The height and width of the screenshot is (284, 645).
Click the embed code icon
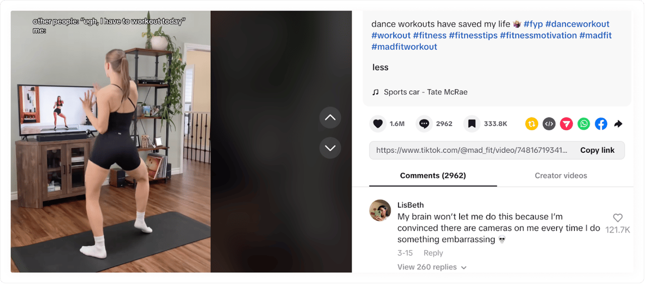click(549, 124)
